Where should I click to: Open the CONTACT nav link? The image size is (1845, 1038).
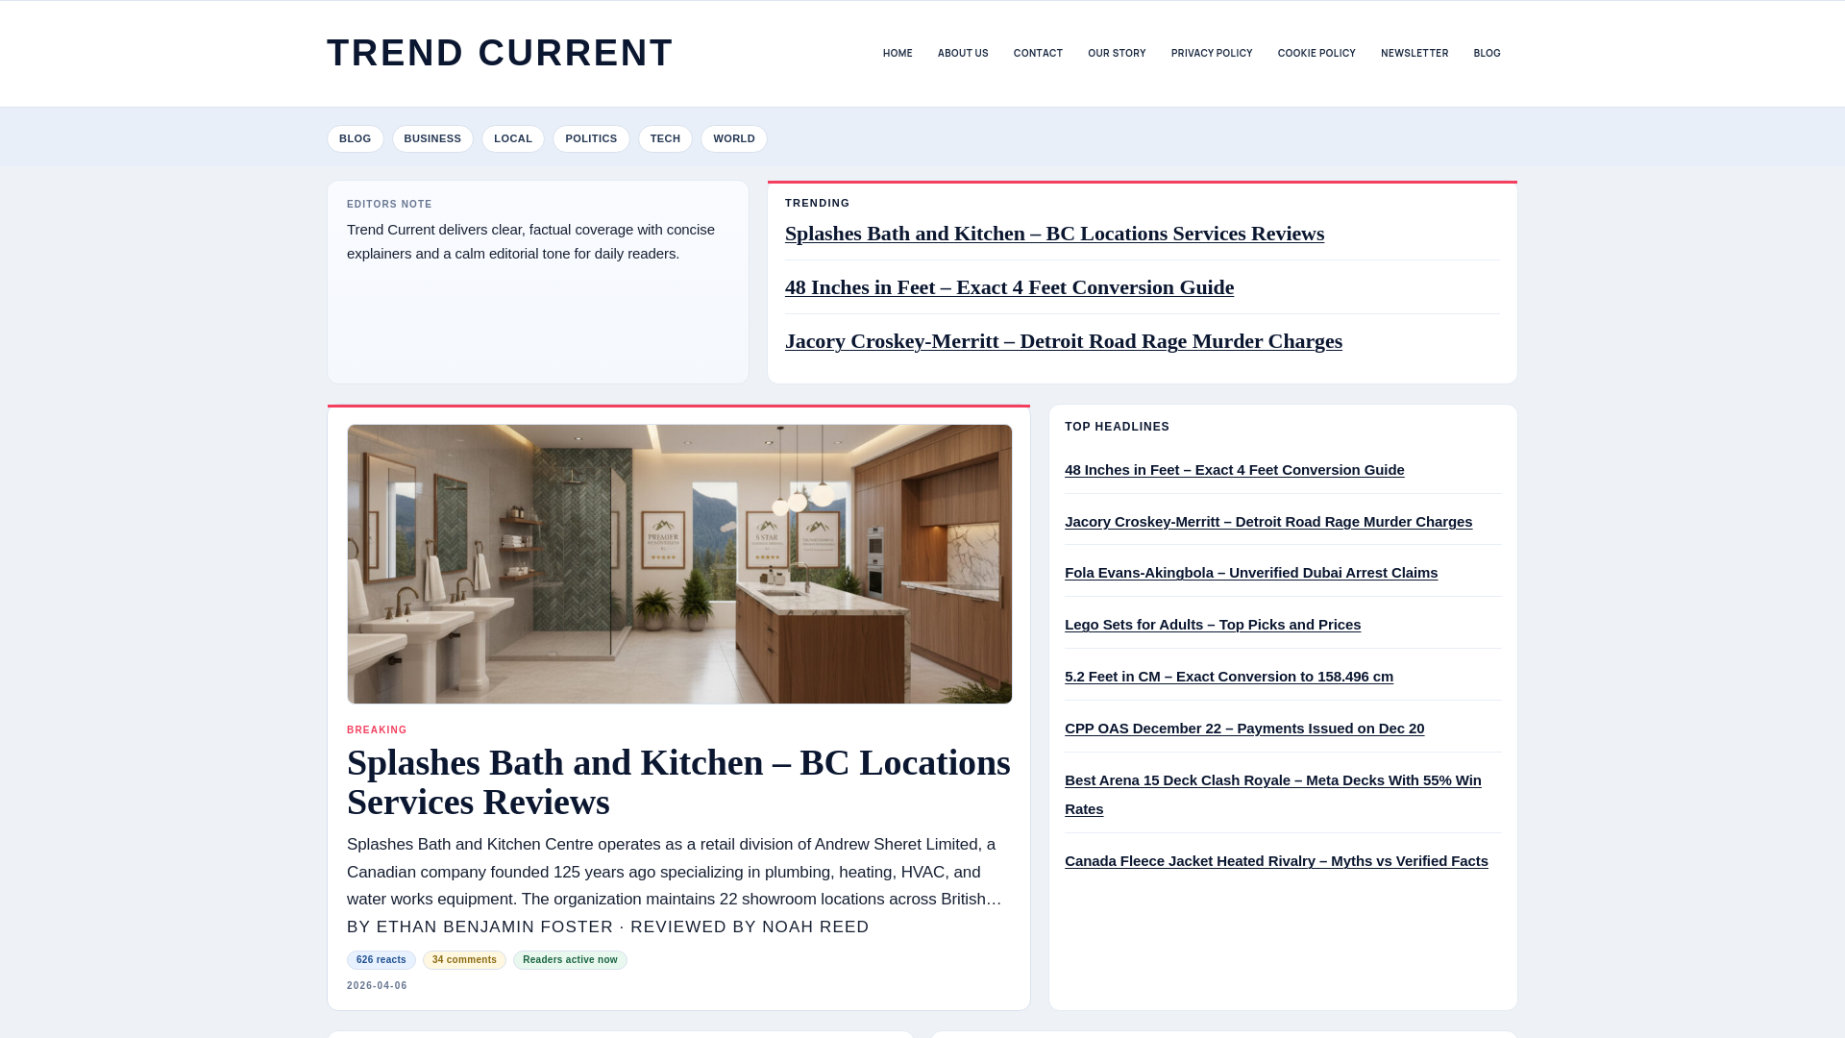[x=1038, y=54]
